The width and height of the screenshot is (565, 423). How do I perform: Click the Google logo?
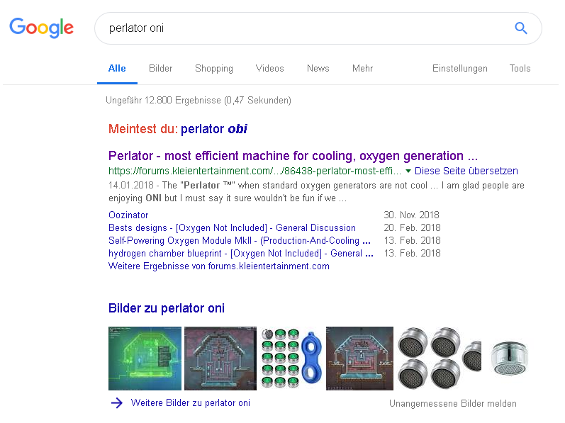[41, 28]
